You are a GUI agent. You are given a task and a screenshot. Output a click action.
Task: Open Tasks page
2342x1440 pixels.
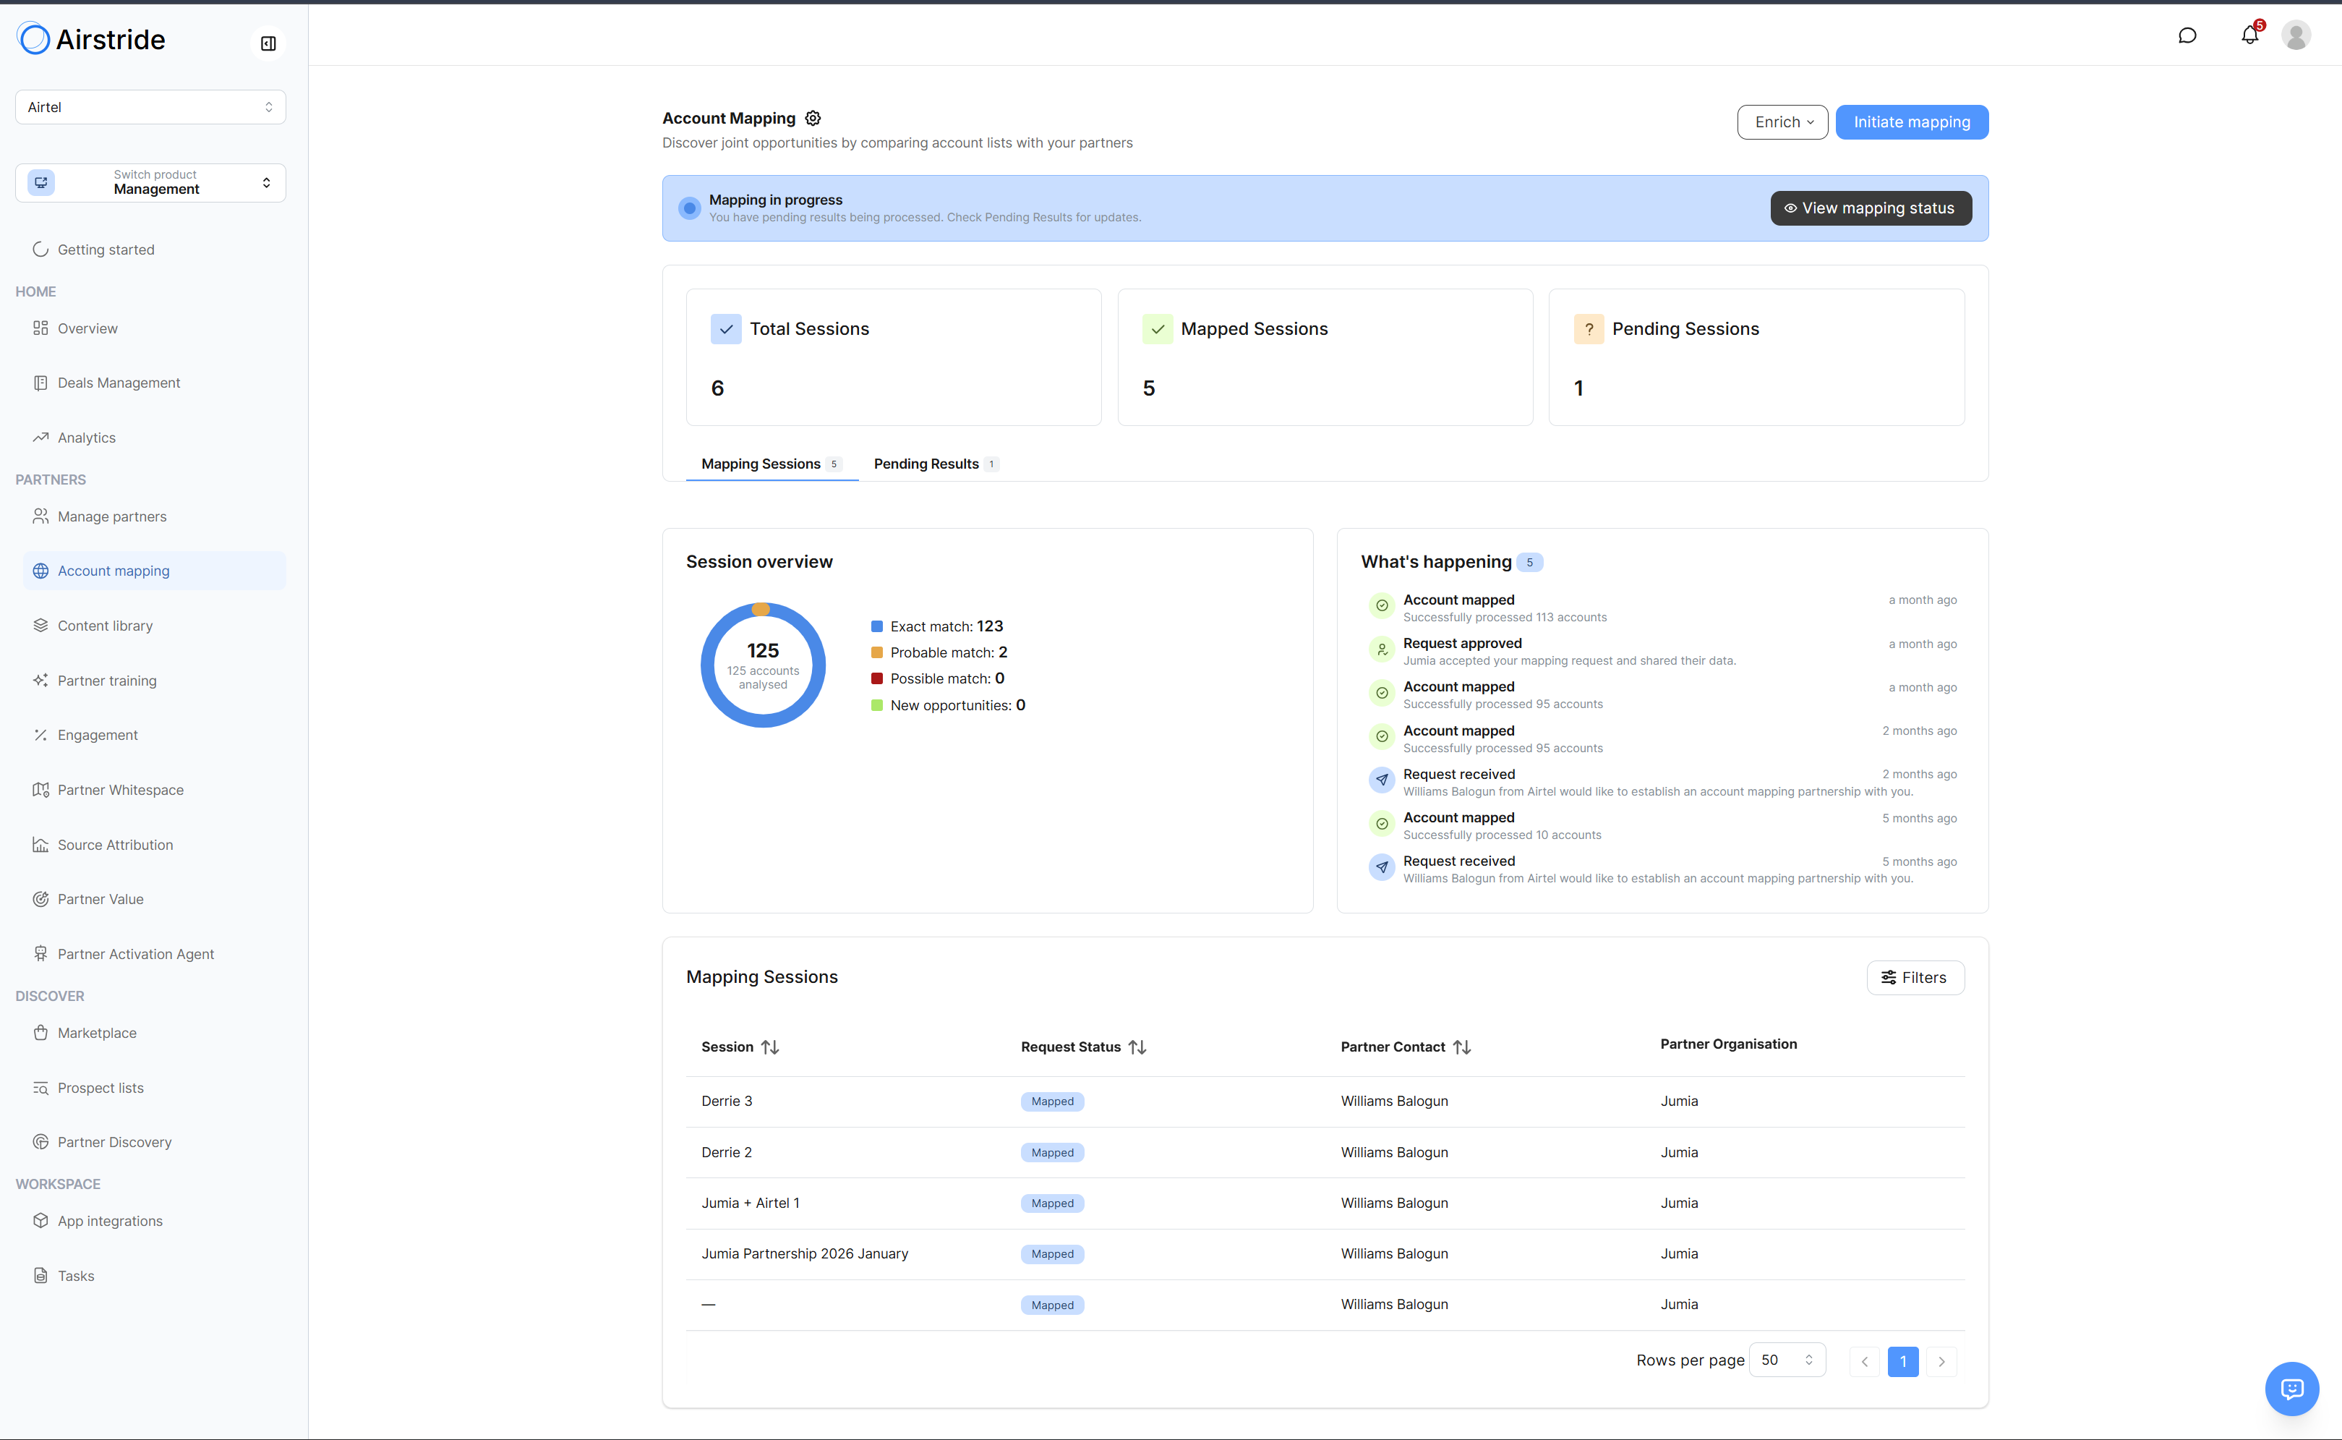coord(154,1277)
